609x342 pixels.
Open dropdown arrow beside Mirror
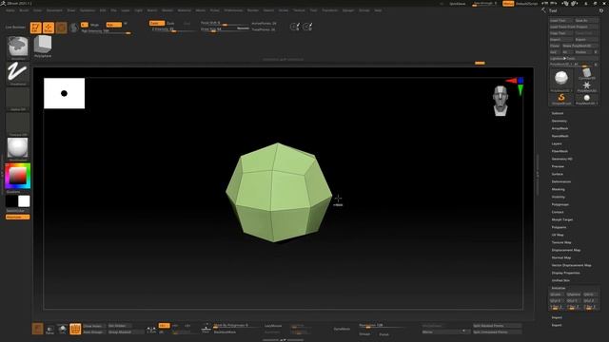coord(463,332)
